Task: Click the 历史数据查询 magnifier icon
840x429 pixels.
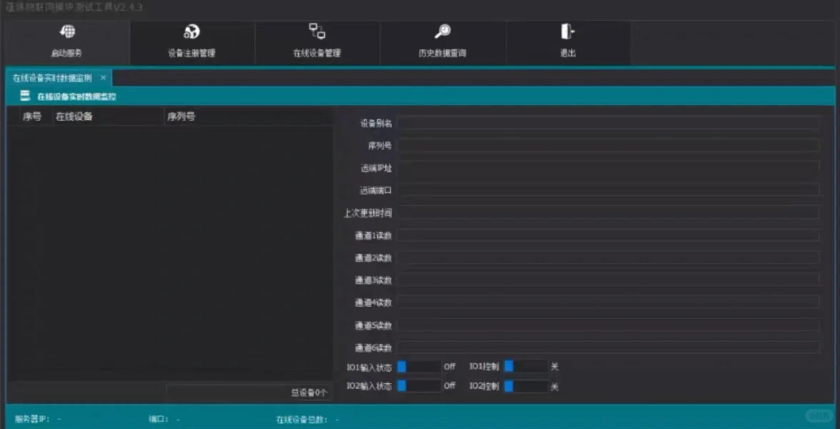Action: click(x=443, y=32)
